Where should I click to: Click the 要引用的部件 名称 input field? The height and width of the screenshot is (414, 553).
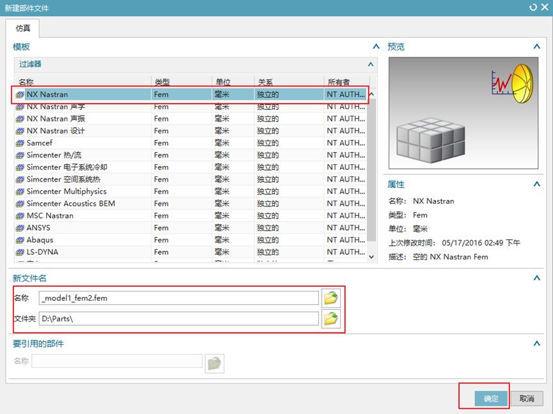[117, 361]
